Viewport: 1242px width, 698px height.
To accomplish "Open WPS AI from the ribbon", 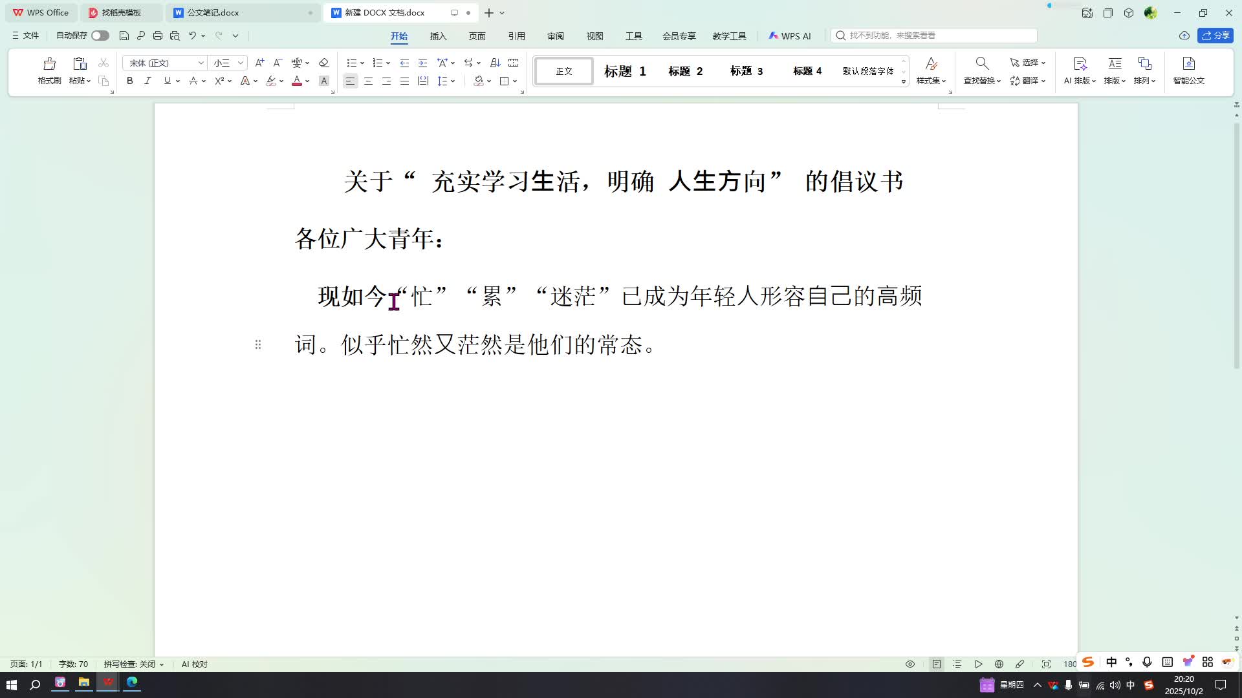I will 790,36.
